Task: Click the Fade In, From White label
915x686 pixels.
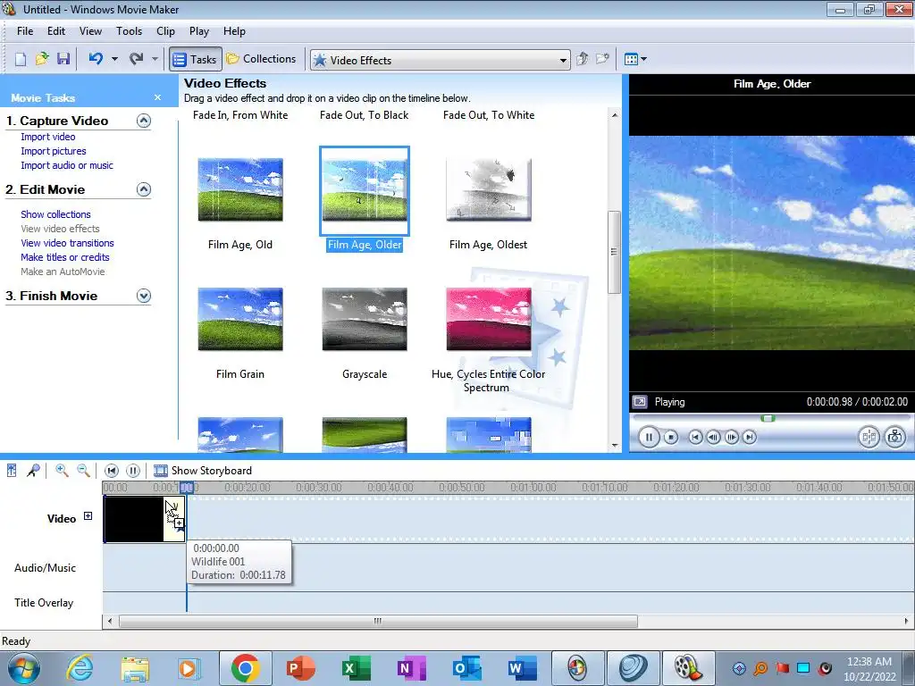Action: 240,115
